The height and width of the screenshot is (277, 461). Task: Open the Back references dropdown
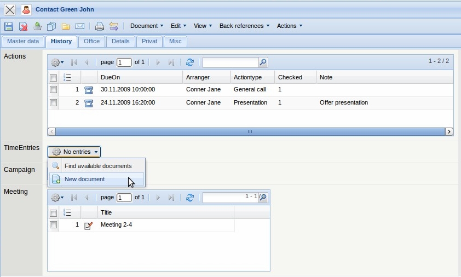pyautogui.click(x=244, y=26)
